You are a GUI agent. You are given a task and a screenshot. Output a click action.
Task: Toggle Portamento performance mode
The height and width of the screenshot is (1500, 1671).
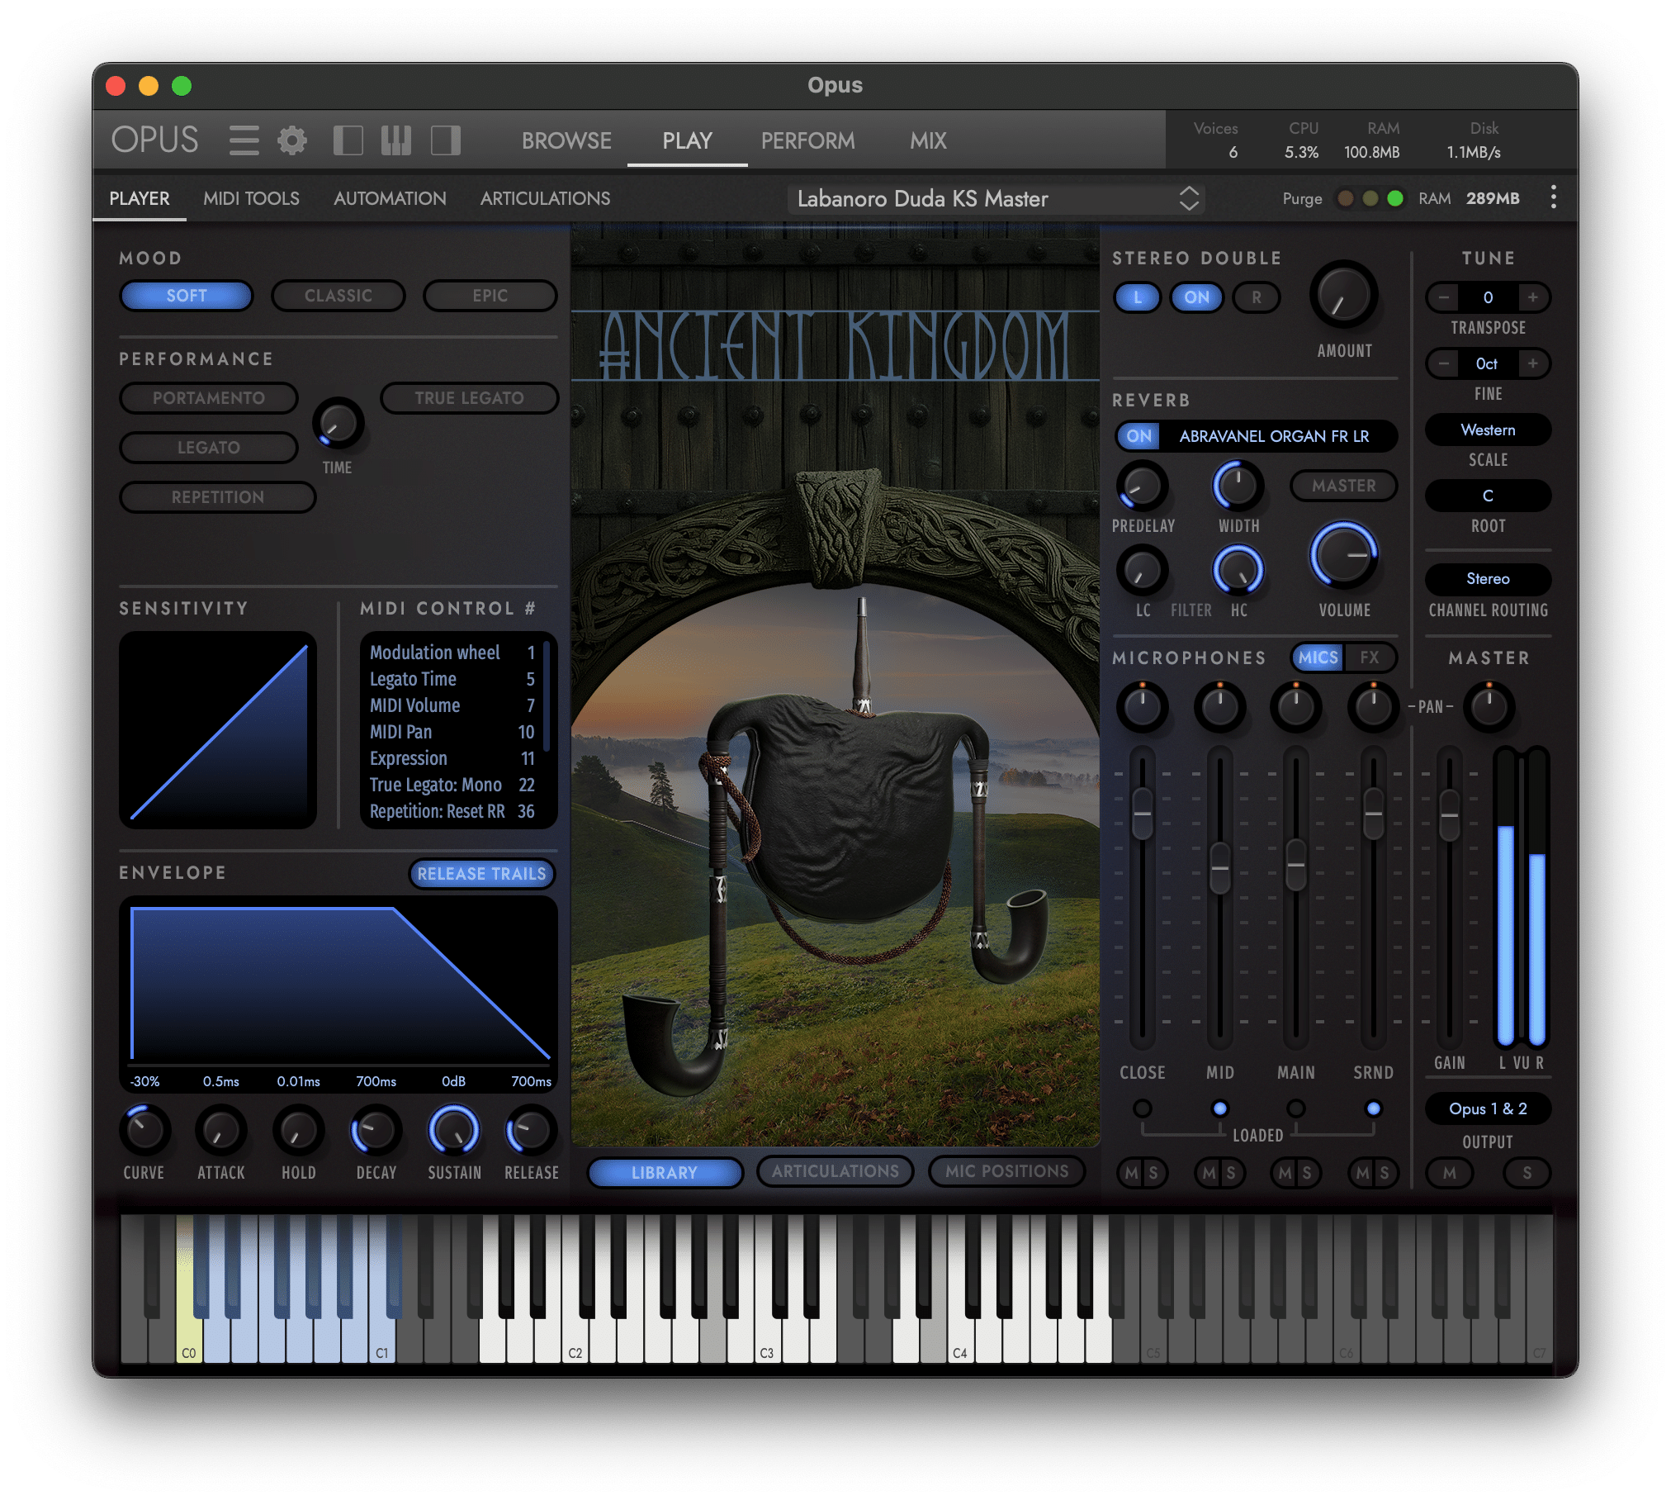209,398
